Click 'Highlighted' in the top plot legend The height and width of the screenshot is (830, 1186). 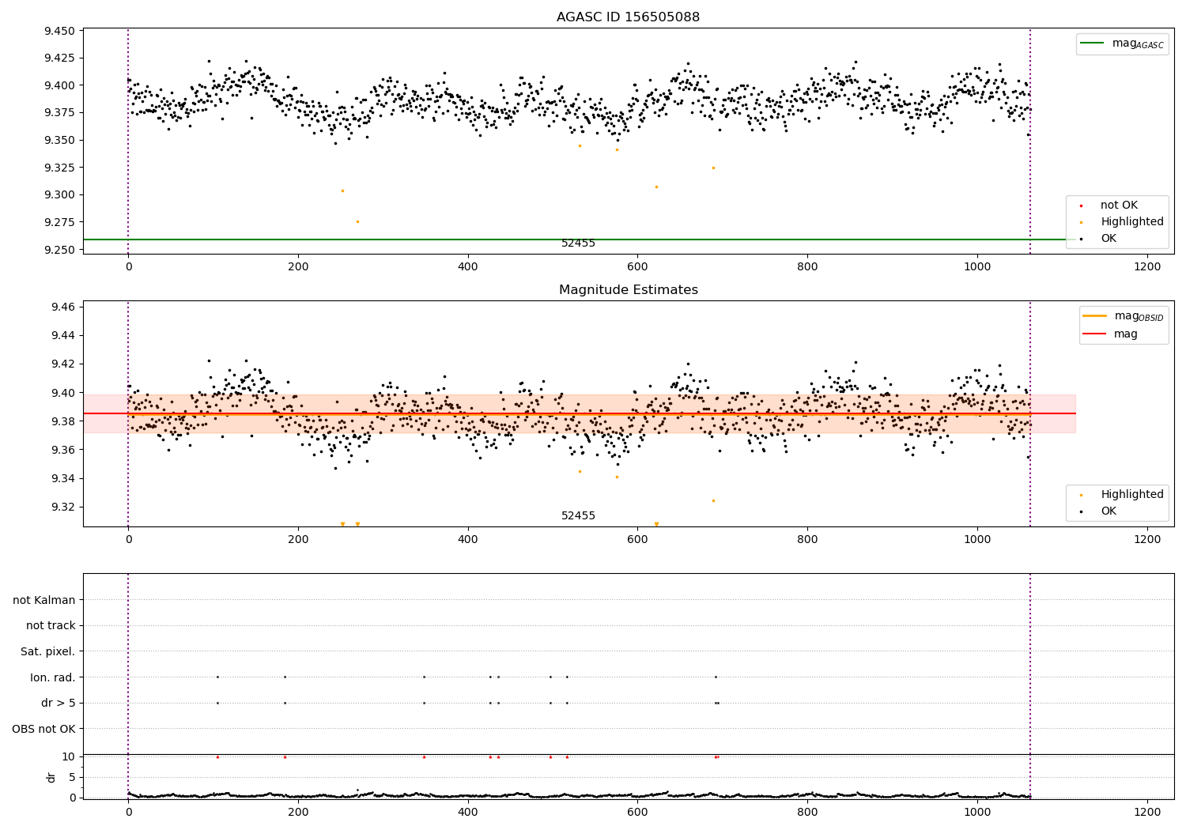[x=1132, y=222]
